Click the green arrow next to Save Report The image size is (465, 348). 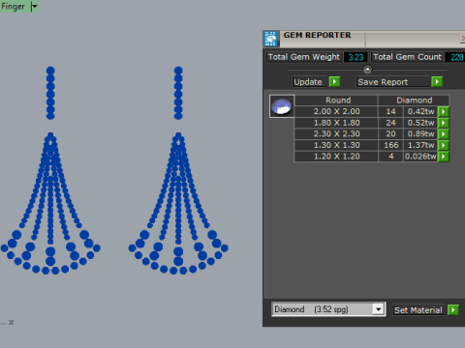click(437, 82)
